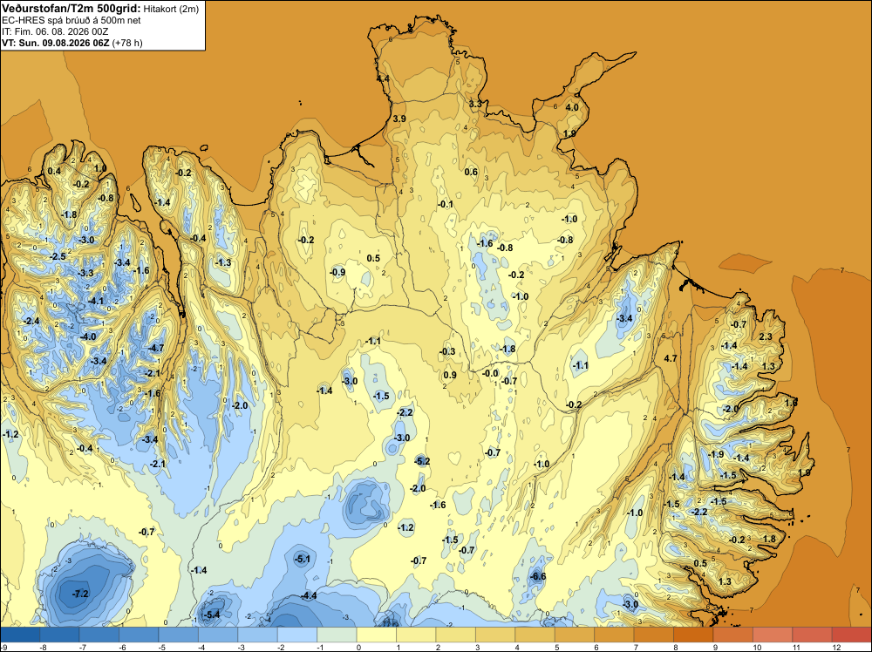Image resolution: width=872 pixels, height=652 pixels.
Task: Click the -3.3 temperature value
Action: tap(85, 273)
